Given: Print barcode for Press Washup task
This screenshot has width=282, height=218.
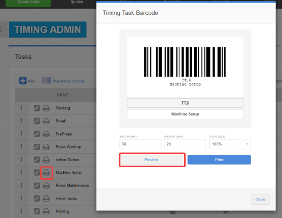Looking at the screenshot, I should click(46, 147).
